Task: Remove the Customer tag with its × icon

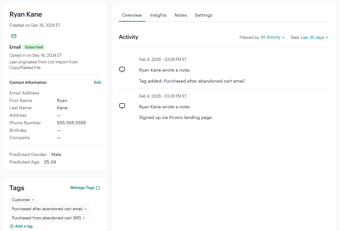Action: 33,200
